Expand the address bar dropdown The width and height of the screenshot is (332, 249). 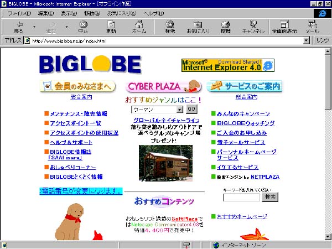tap(306, 40)
